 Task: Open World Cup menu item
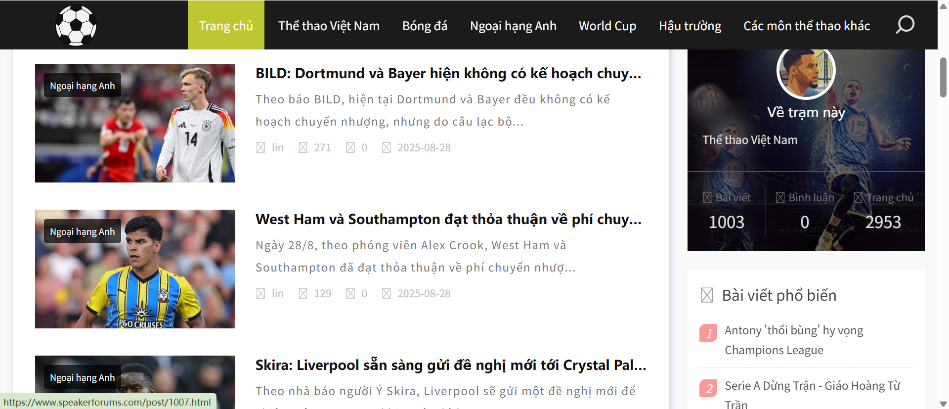(607, 26)
